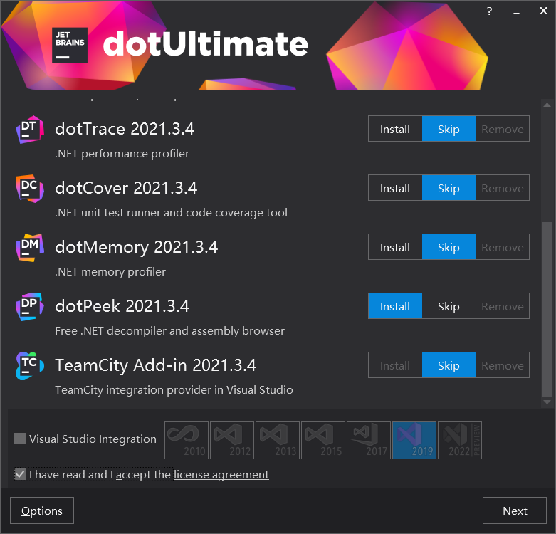Set dotCover to Install
Screen dimensions: 556x534
tap(395, 187)
